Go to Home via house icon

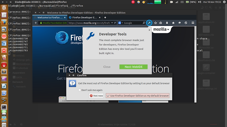pos(173,23)
